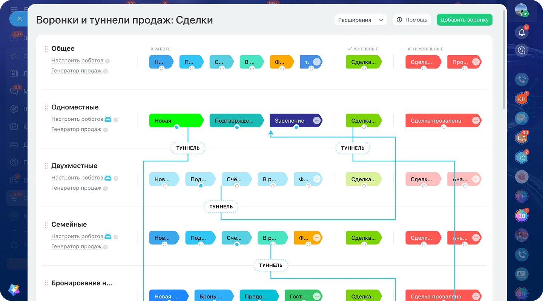
Task: Add a stage via plus on Заселение
Action: (317, 121)
